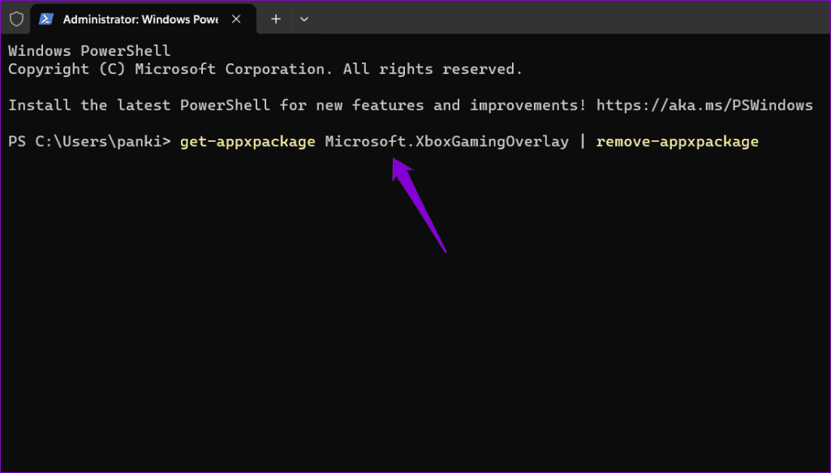Click the Windows PowerShell header line
The image size is (831, 473).
[89, 51]
